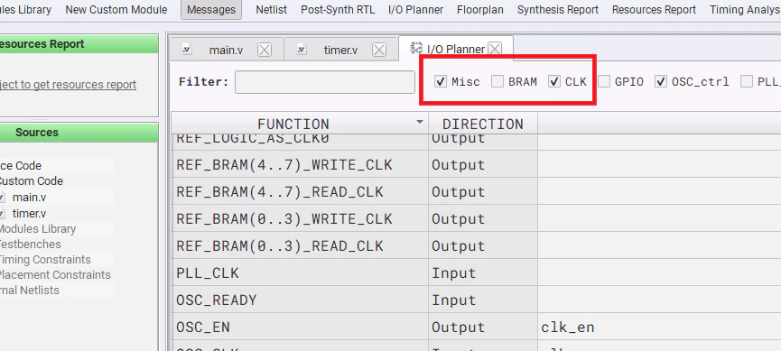This screenshot has width=781, height=351.
Task: Open the Post-Synth RTL view
Action: (x=338, y=9)
